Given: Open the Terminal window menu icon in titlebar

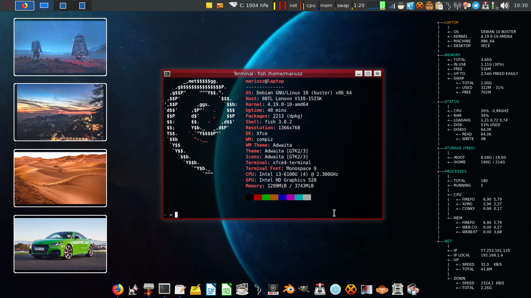Looking at the screenshot, I should click(x=167, y=73).
